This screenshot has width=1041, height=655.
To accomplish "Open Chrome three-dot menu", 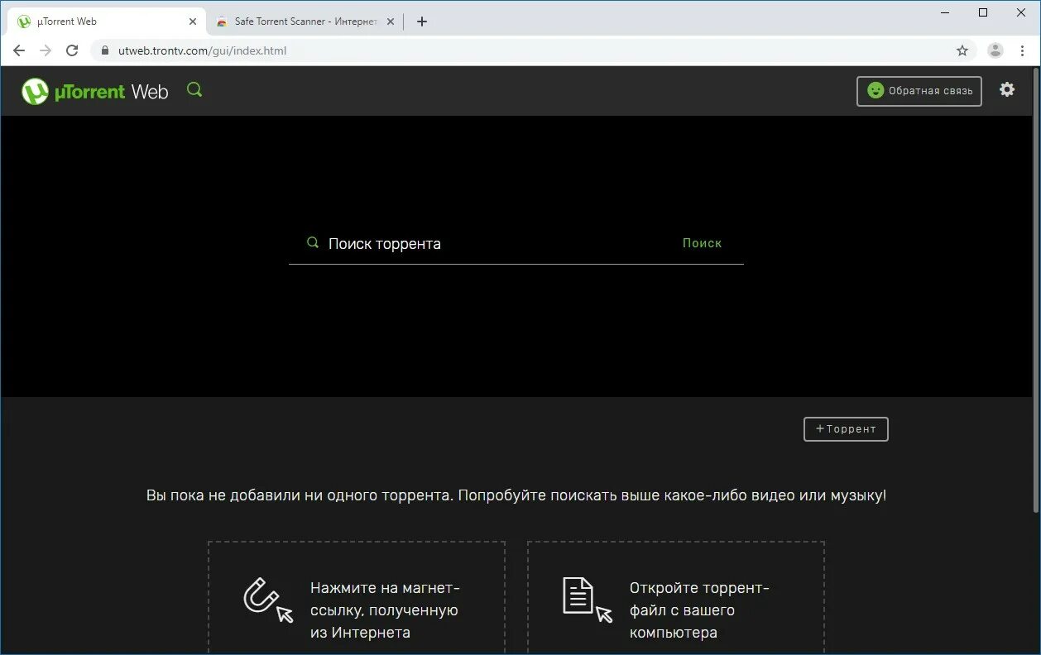I will point(1024,50).
